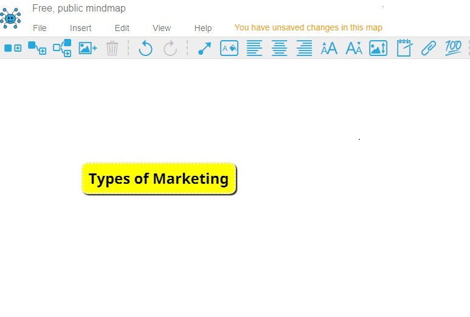Select the Types of Marketing node

[159, 179]
